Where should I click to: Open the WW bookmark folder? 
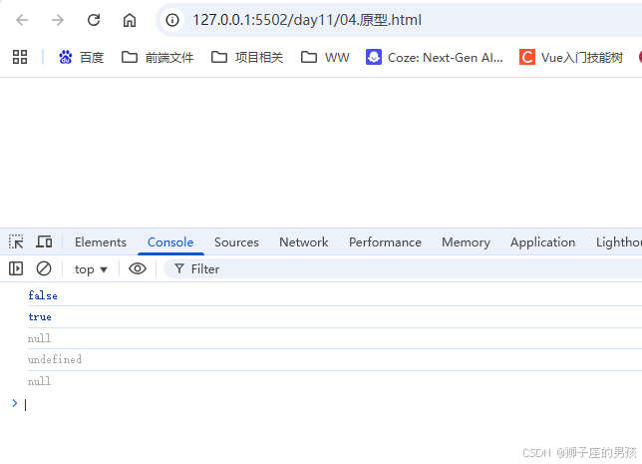[x=325, y=57]
